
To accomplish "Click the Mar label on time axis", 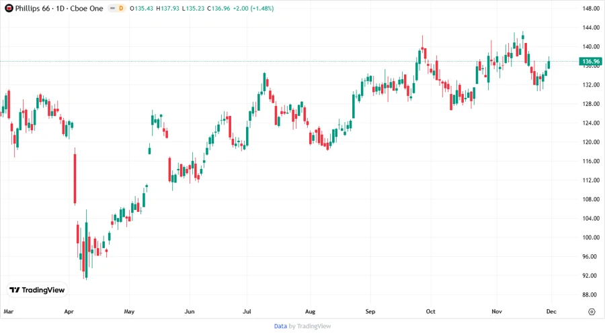I will click(x=9, y=312).
